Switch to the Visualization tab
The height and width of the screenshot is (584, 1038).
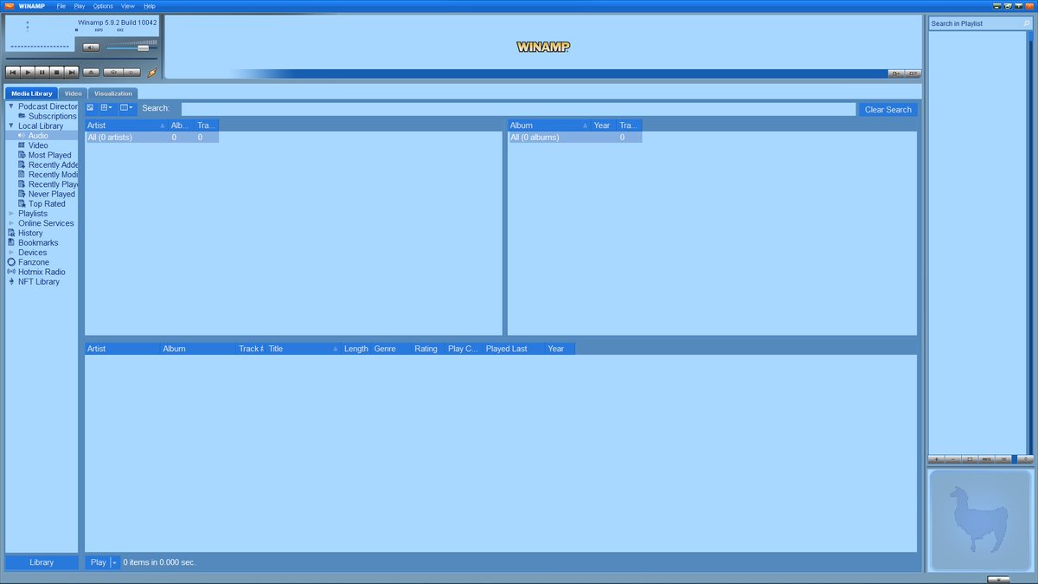[x=113, y=93]
